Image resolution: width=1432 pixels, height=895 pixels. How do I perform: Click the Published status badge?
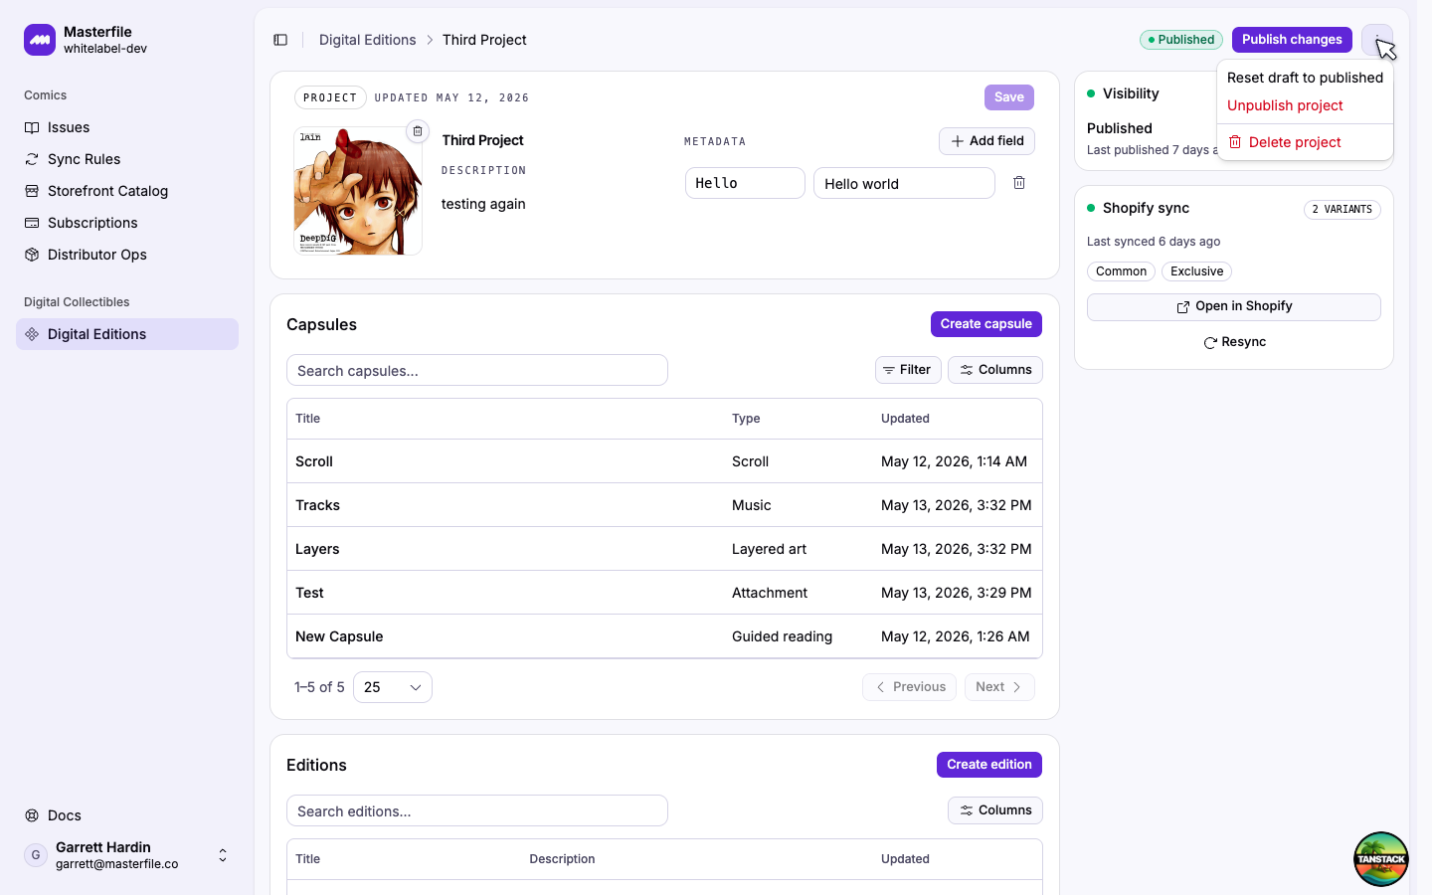click(x=1181, y=40)
